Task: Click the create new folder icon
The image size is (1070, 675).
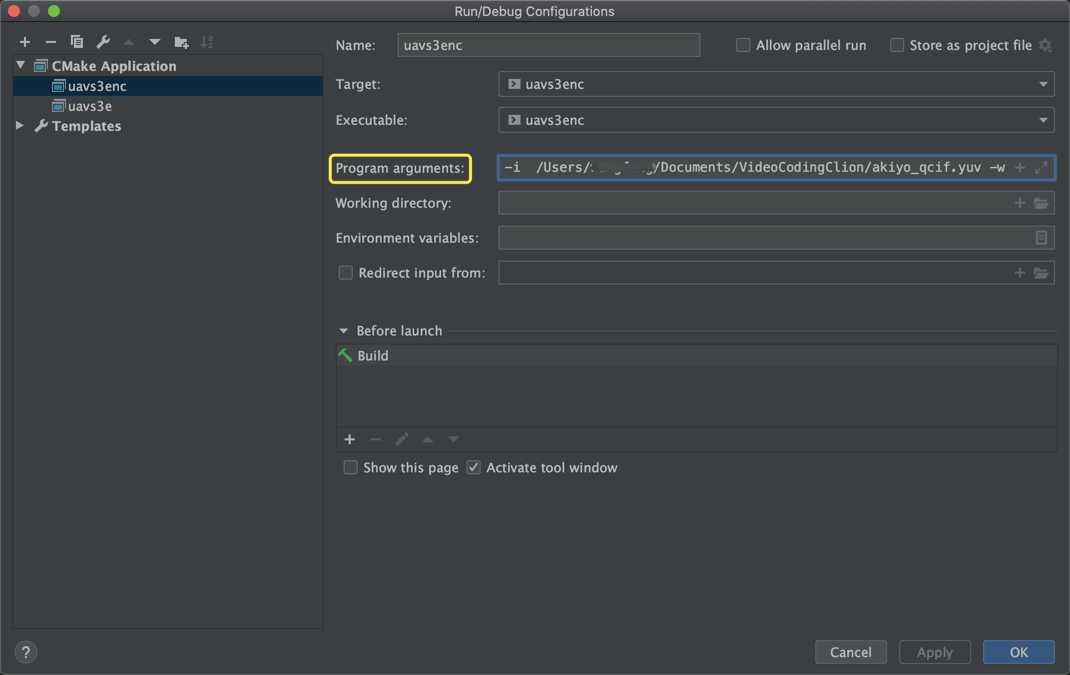Action: pos(181,42)
